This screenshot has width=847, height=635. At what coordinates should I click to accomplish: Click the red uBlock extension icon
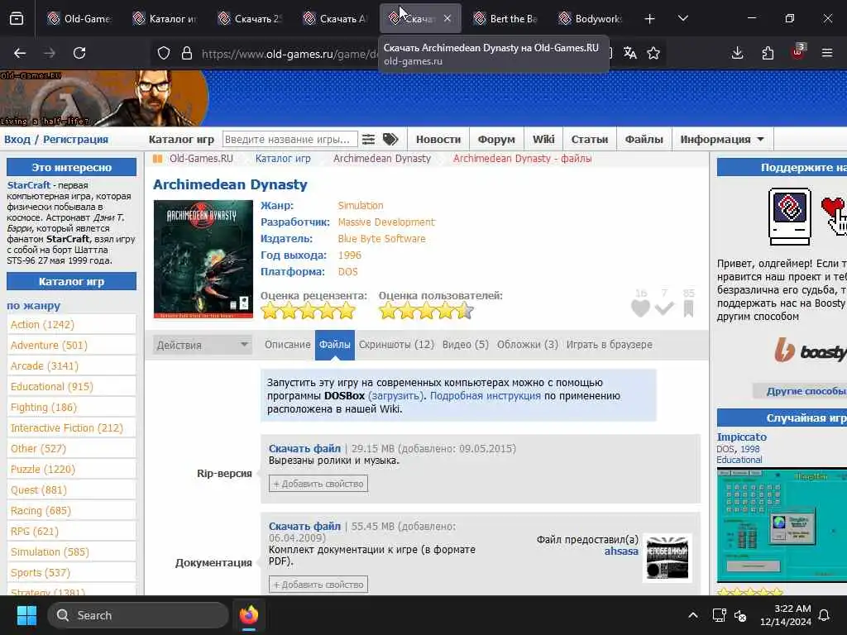798,52
